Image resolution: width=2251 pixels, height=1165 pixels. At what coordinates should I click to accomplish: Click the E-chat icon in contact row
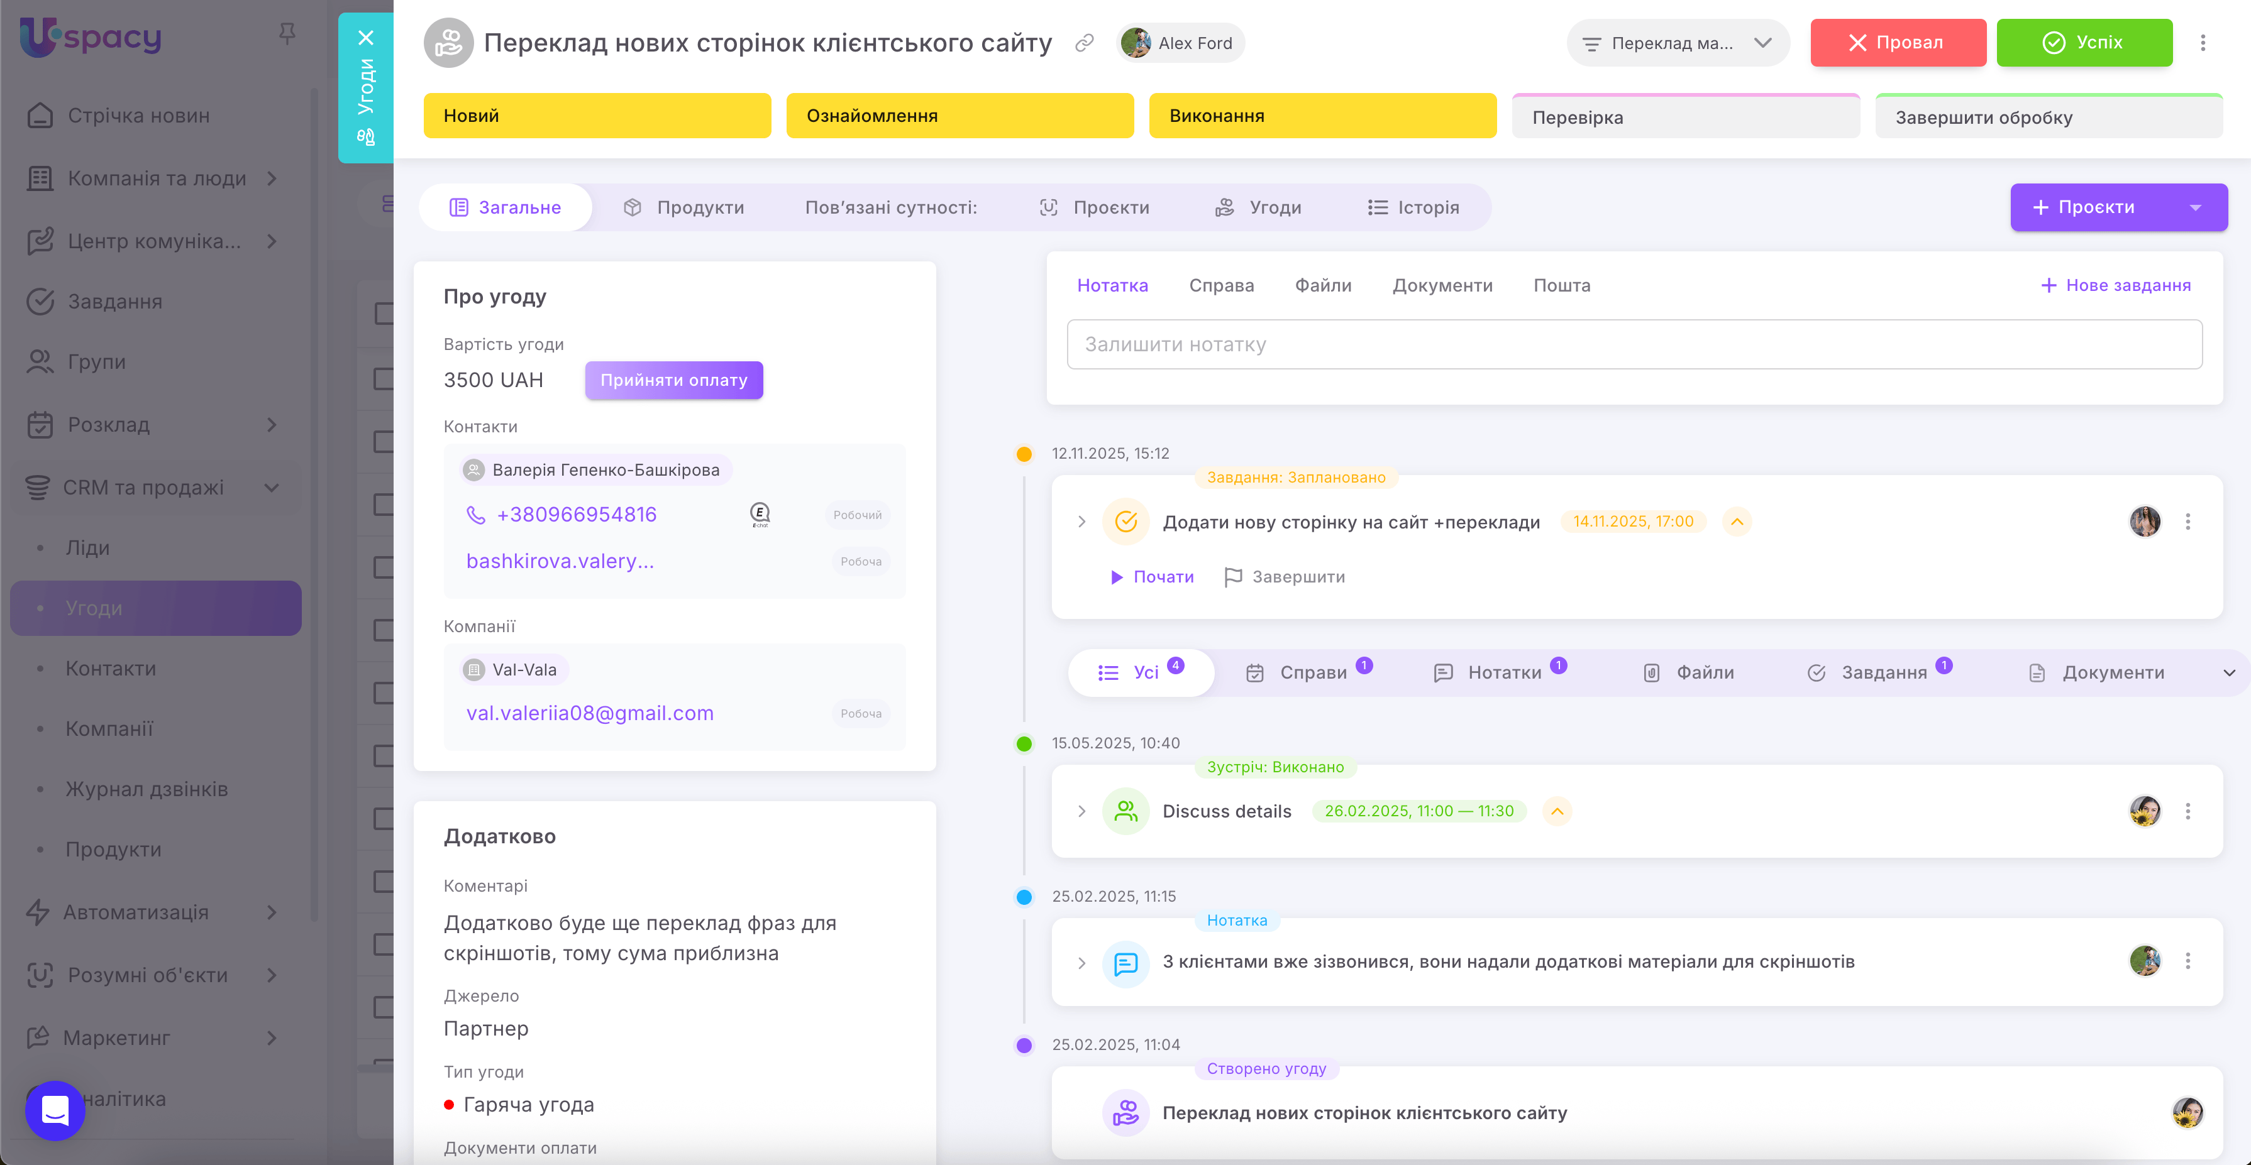(760, 515)
